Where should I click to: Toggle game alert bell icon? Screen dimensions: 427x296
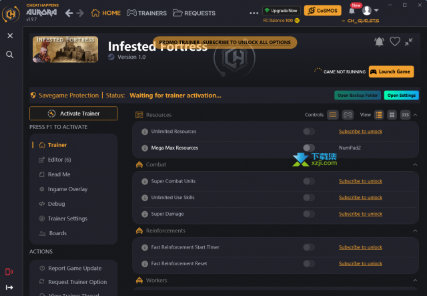pyautogui.click(x=379, y=41)
